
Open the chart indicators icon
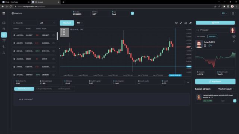coord(186,23)
